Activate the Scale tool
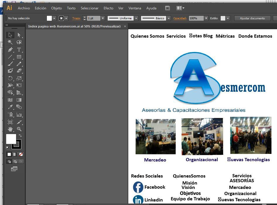The width and height of the screenshot is (277, 205). pyautogui.click(x=19, y=78)
